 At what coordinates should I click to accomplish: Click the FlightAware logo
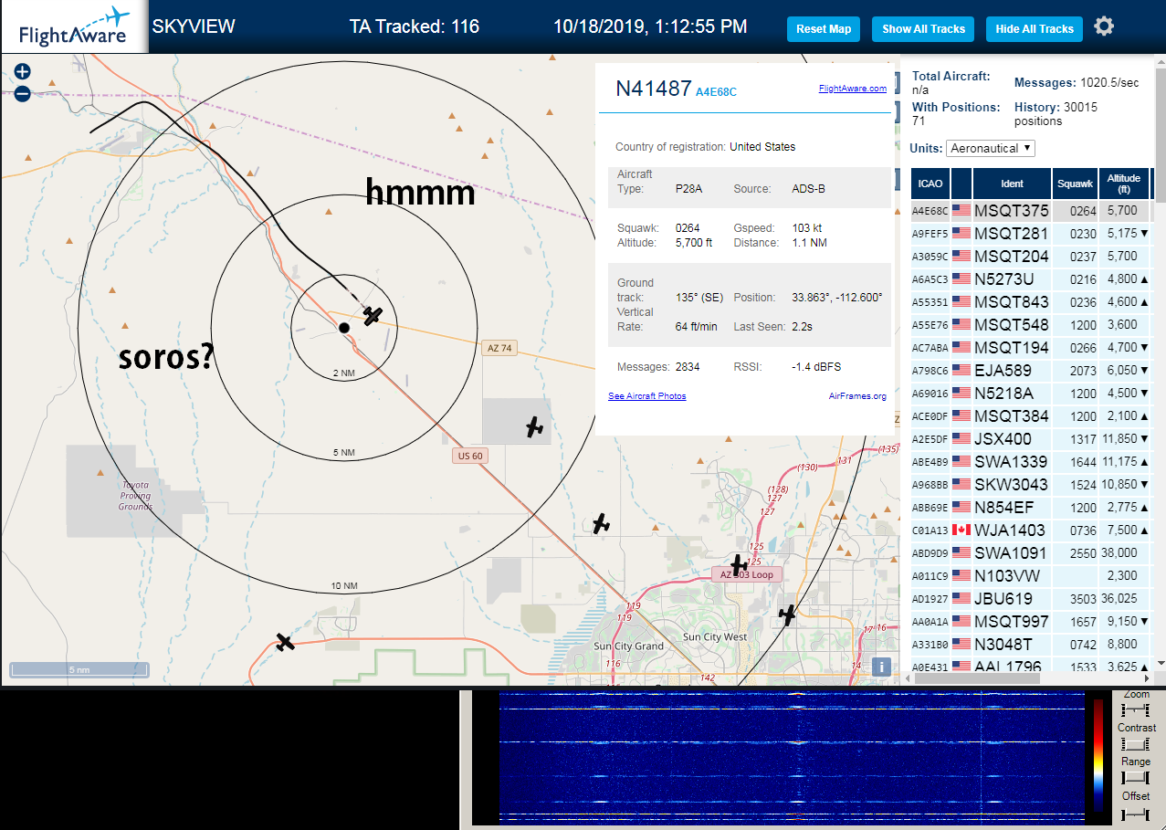(x=73, y=27)
